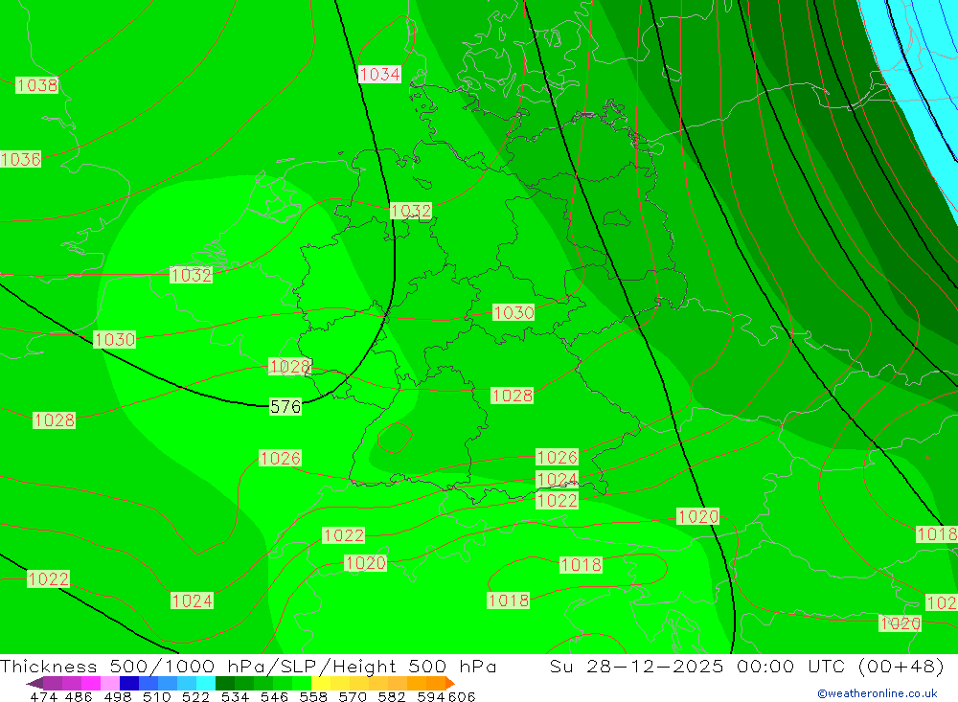Select the darkest green legend swatch
The height and width of the screenshot is (702, 958).
(x=225, y=683)
